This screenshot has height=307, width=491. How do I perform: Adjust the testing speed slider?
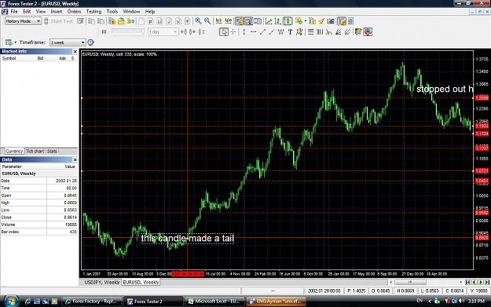tap(128, 31)
